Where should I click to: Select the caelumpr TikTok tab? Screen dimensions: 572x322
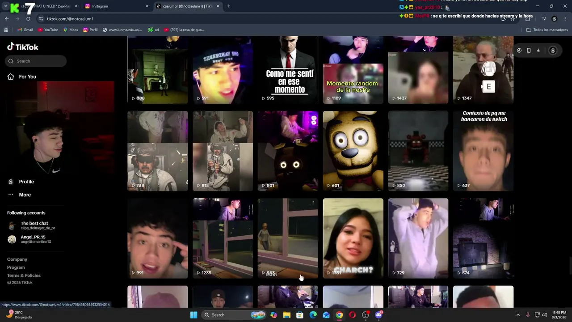188,6
